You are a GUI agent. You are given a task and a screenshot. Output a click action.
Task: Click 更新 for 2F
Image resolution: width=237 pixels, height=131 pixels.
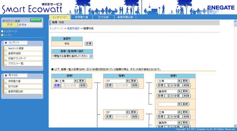click(x=134, y=112)
